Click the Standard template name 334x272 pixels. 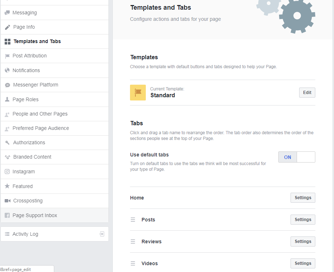coord(163,95)
